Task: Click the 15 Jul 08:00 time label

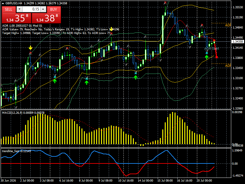Action: click(x=165, y=181)
